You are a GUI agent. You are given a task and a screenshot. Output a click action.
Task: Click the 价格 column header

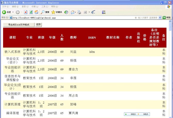(145, 37)
